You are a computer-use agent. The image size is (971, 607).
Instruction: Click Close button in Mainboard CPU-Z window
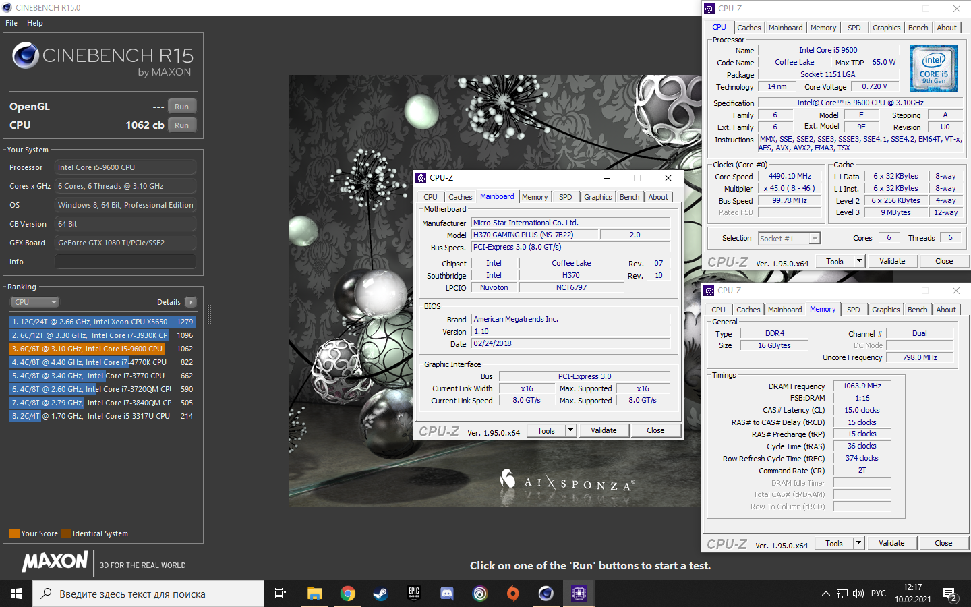click(656, 430)
